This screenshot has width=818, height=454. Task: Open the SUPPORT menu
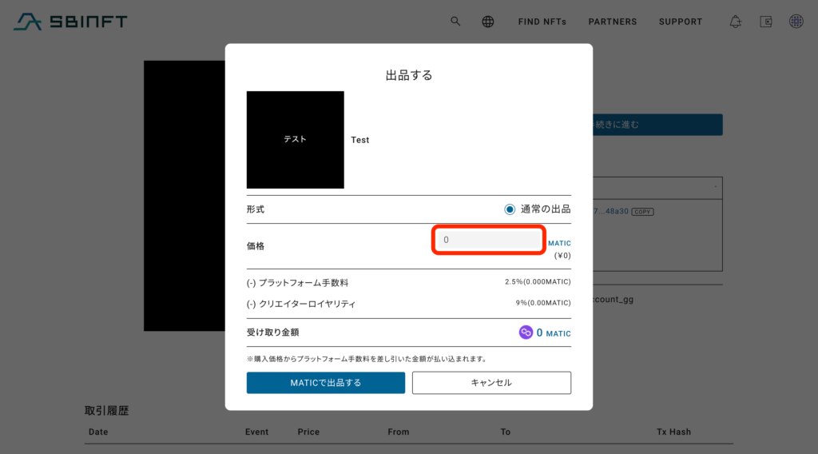click(x=681, y=22)
